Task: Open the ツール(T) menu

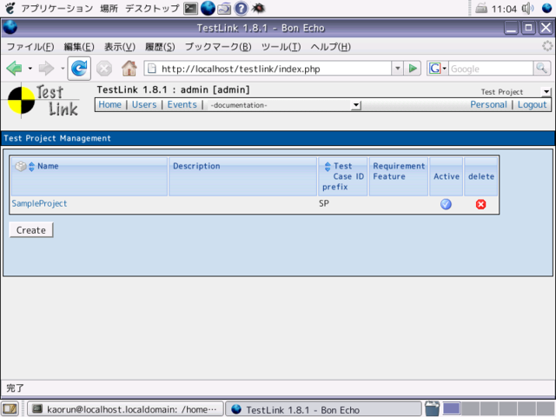Action: pyautogui.click(x=281, y=47)
